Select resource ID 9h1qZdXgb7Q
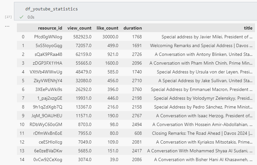 (47, 107)
